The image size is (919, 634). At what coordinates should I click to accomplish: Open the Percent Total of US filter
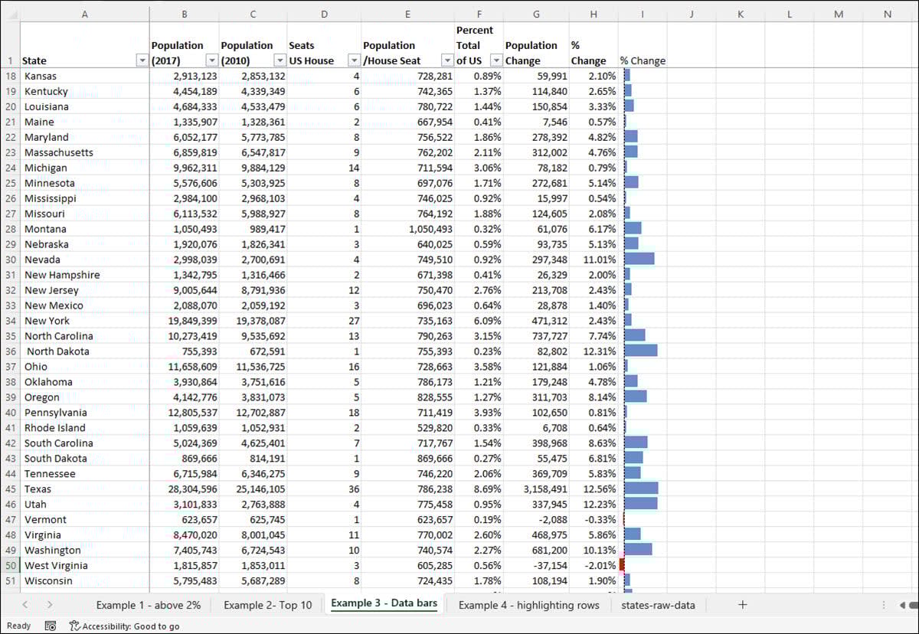[496, 60]
